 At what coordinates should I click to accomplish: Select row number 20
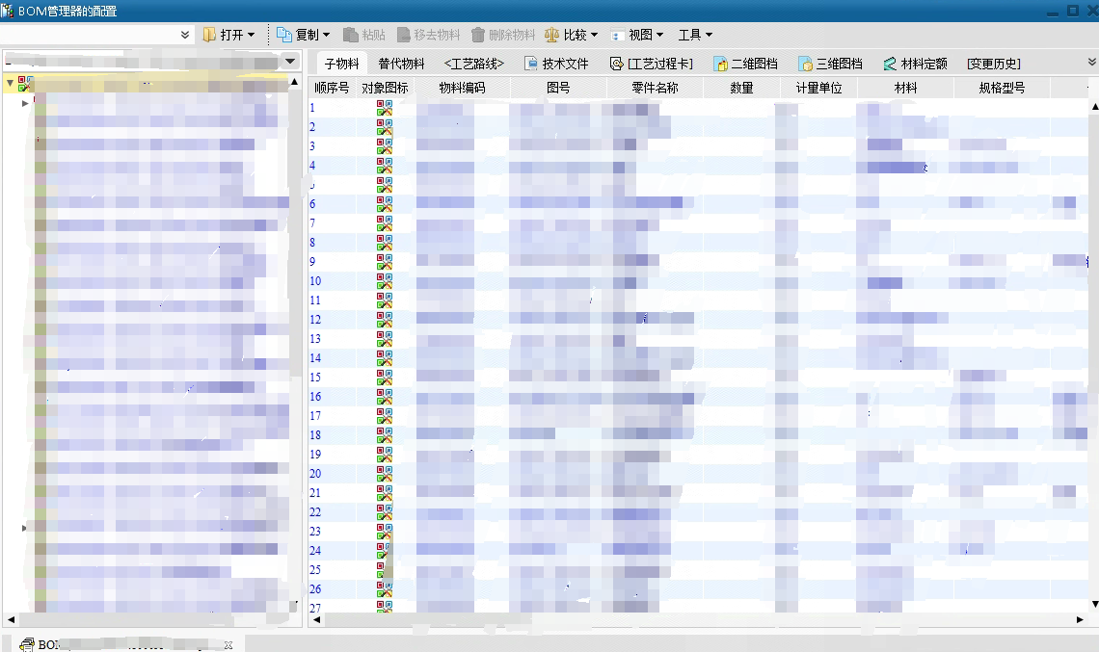click(x=315, y=474)
